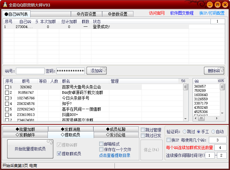
Task: Close the 全能QQ群营销大师 window
Action: (x=225, y=5)
